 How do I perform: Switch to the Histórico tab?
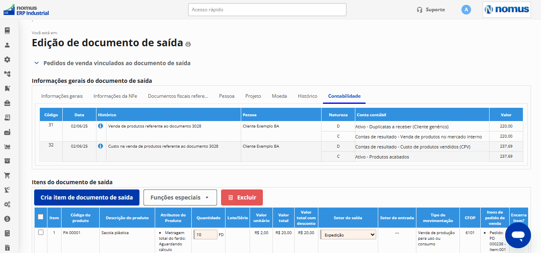point(307,96)
